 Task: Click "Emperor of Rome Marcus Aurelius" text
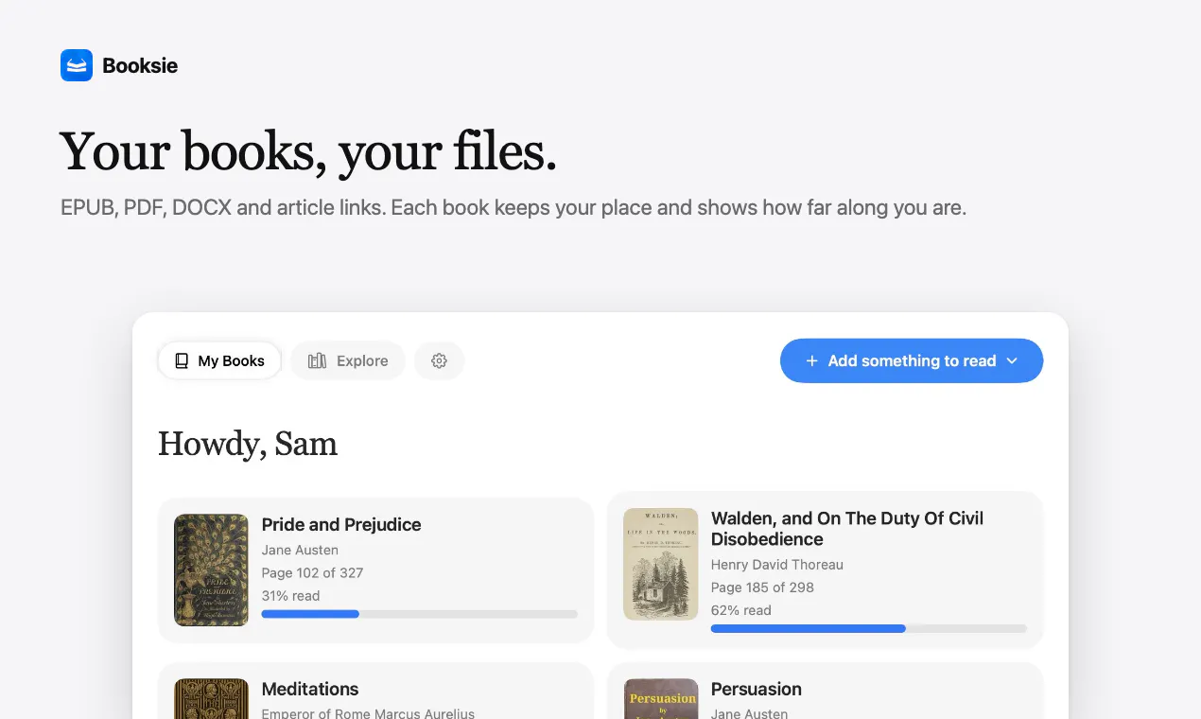[x=368, y=713]
